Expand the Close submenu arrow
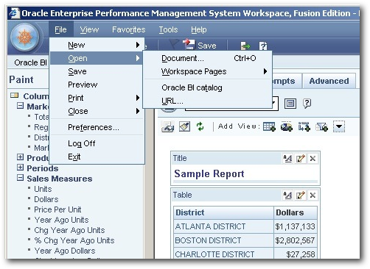Viewport: 370px width, 269px height. [x=138, y=111]
